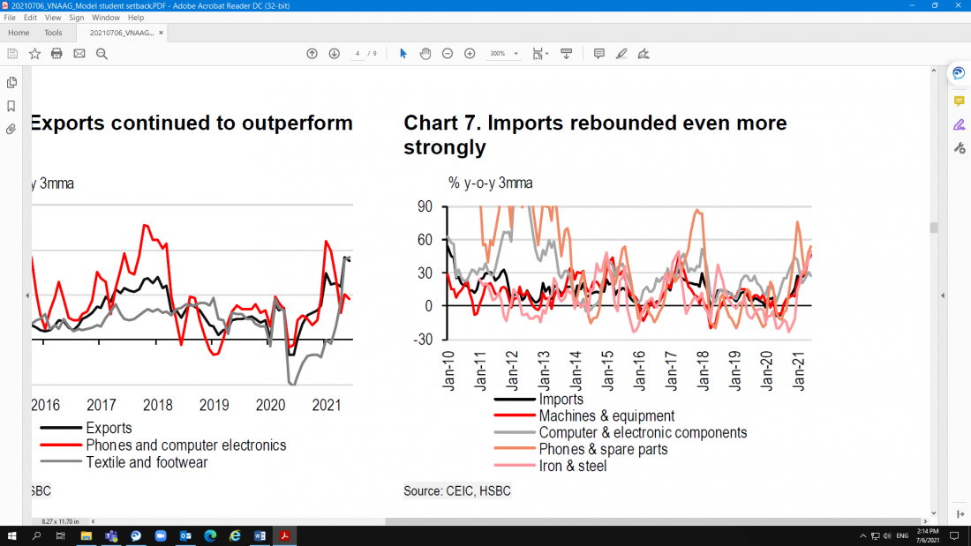971x546 pixels.
Task: Switch to the Tools tab
Action: point(53,33)
